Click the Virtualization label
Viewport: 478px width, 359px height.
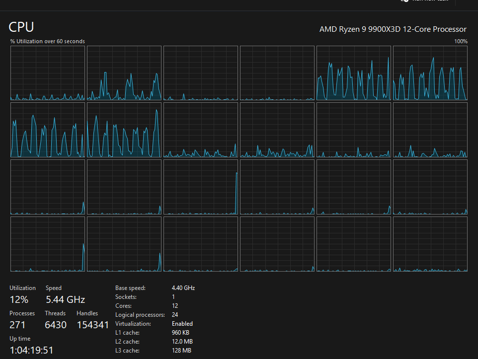coord(133,324)
